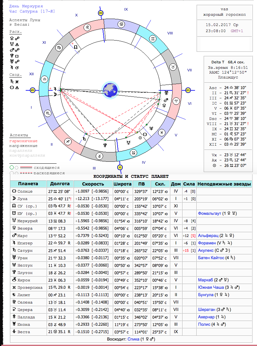The height and width of the screenshot is (346, 257).
Task: Click the Планета column header
Action: click(x=28, y=184)
